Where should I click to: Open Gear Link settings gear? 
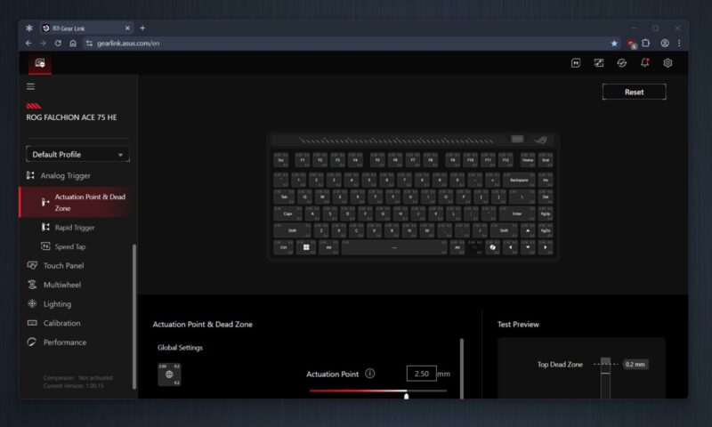[667, 63]
